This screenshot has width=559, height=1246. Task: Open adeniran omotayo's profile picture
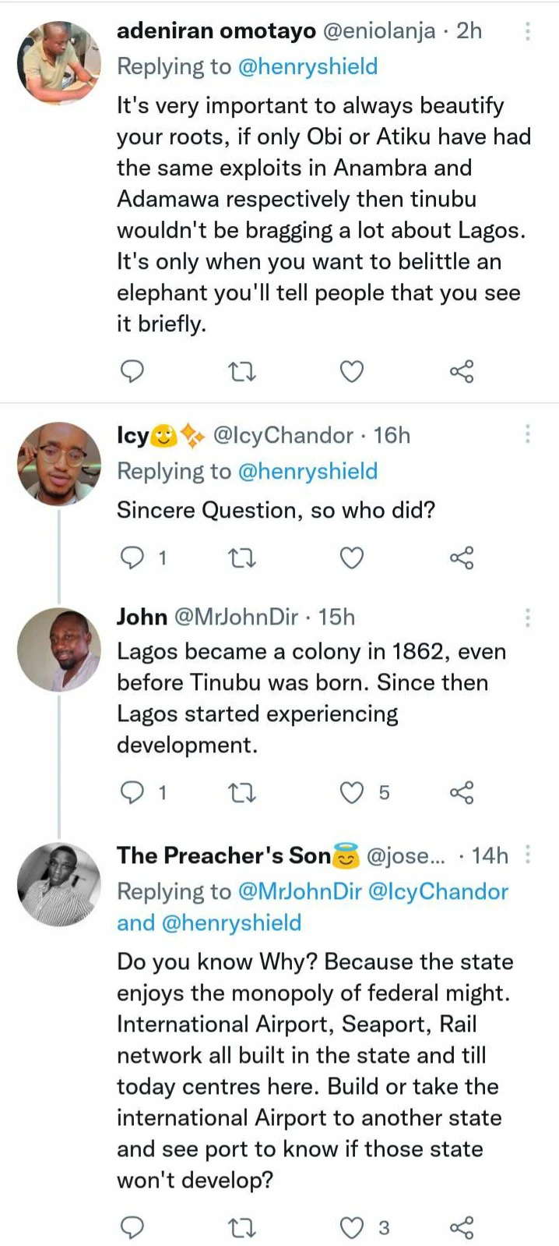click(x=59, y=62)
